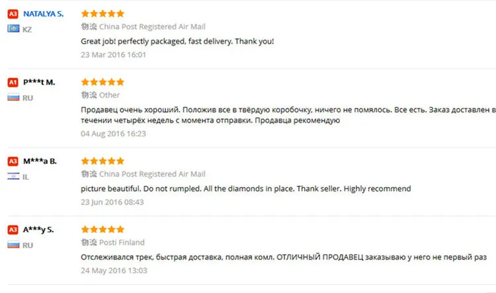Click the A3 badge beside A***y S.
The height and width of the screenshot is (293, 496).
pyautogui.click(x=13, y=230)
